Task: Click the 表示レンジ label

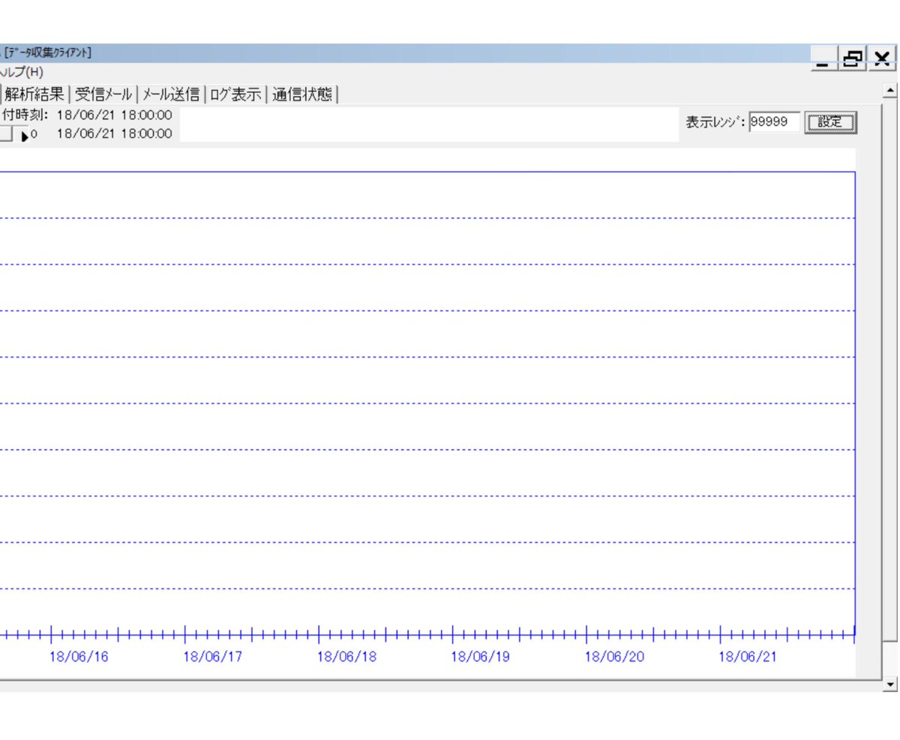Action: click(x=715, y=122)
